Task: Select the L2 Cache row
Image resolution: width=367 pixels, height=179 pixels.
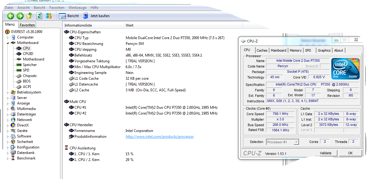Action: coord(127,90)
